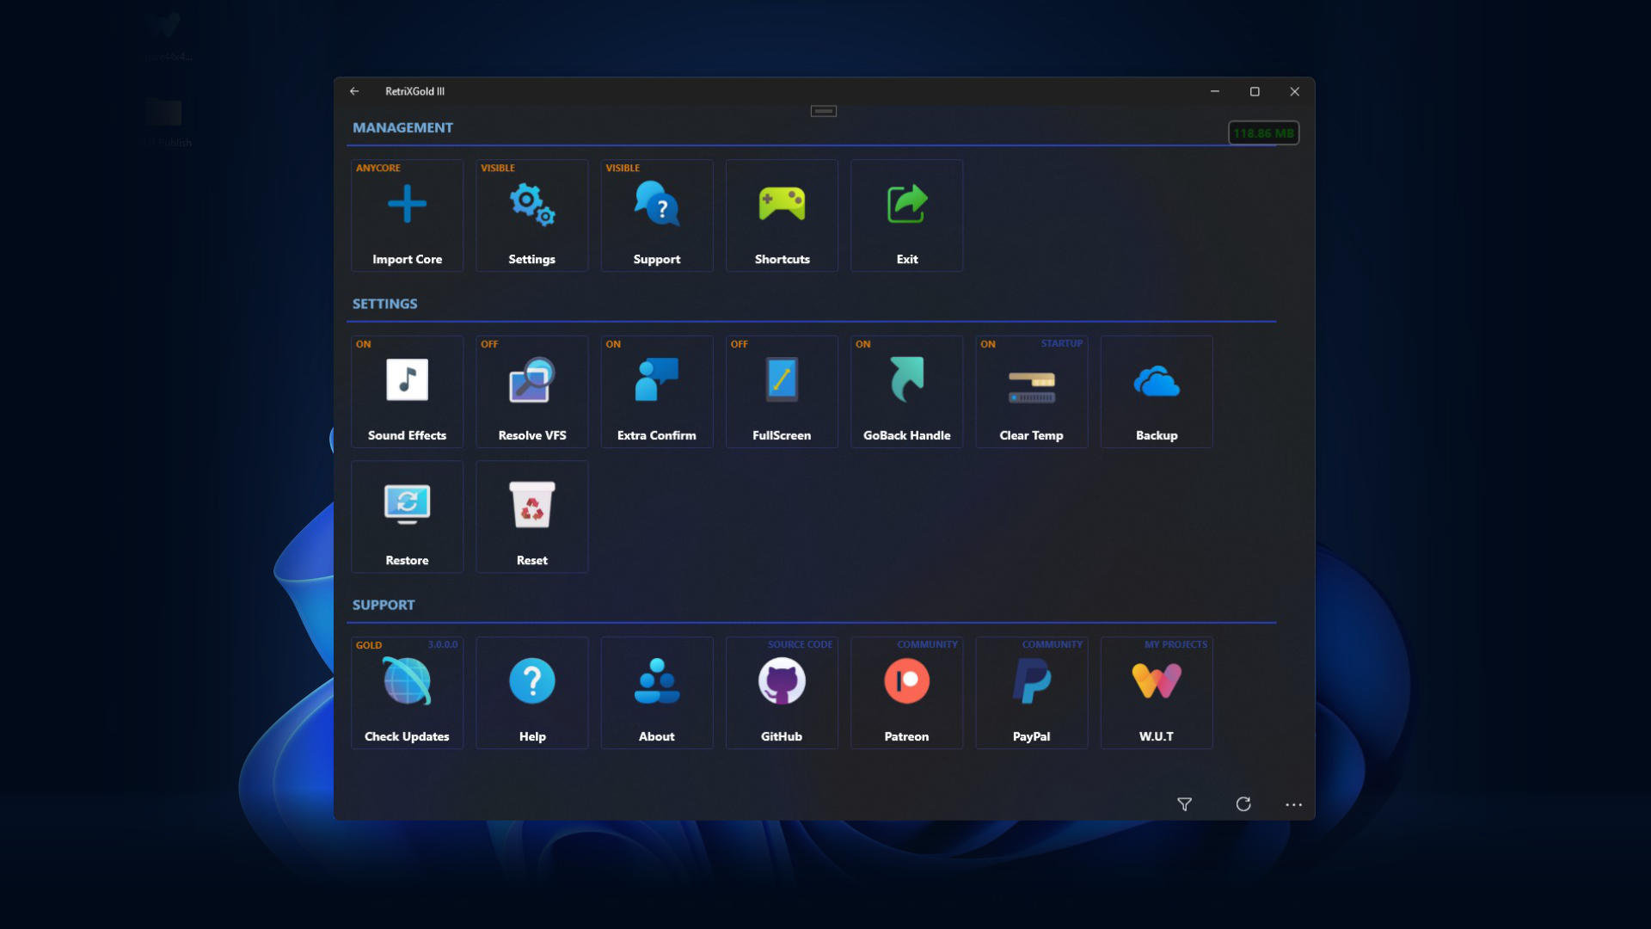Click the refresh icon in bottom bar
Viewport: 1651px width, 929px height.
(1243, 804)
